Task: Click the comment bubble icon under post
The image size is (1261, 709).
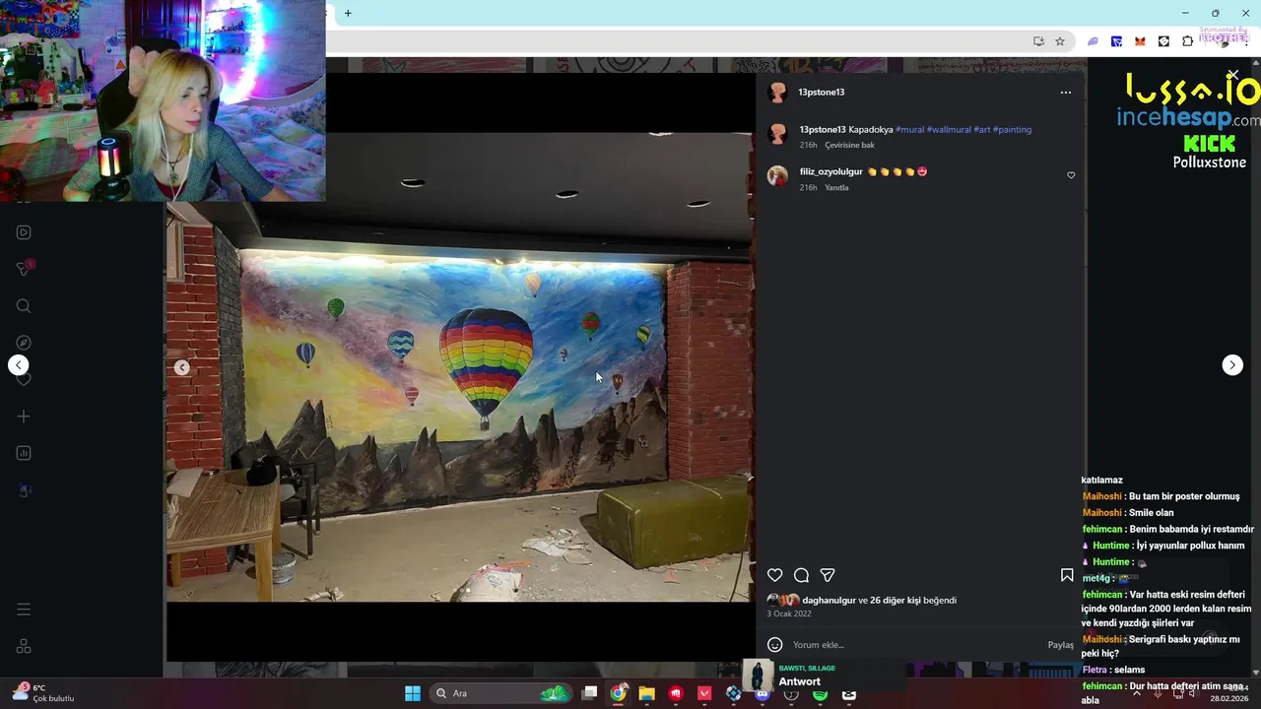Action: tap(801, 575)
